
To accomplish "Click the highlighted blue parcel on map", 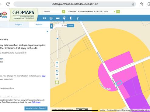I will tap(119, 83).
